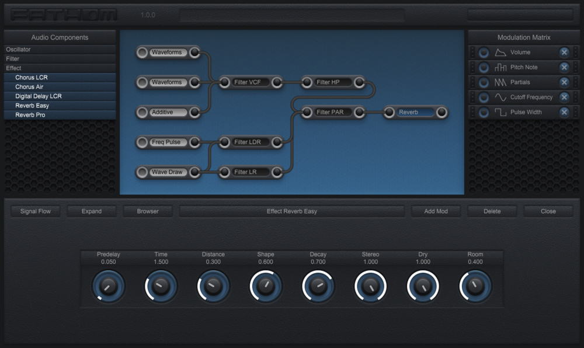The width and height of the screenshot is (584, 348).
Task: Click the input port of Filter PAR node
Action: coord(307,112)
